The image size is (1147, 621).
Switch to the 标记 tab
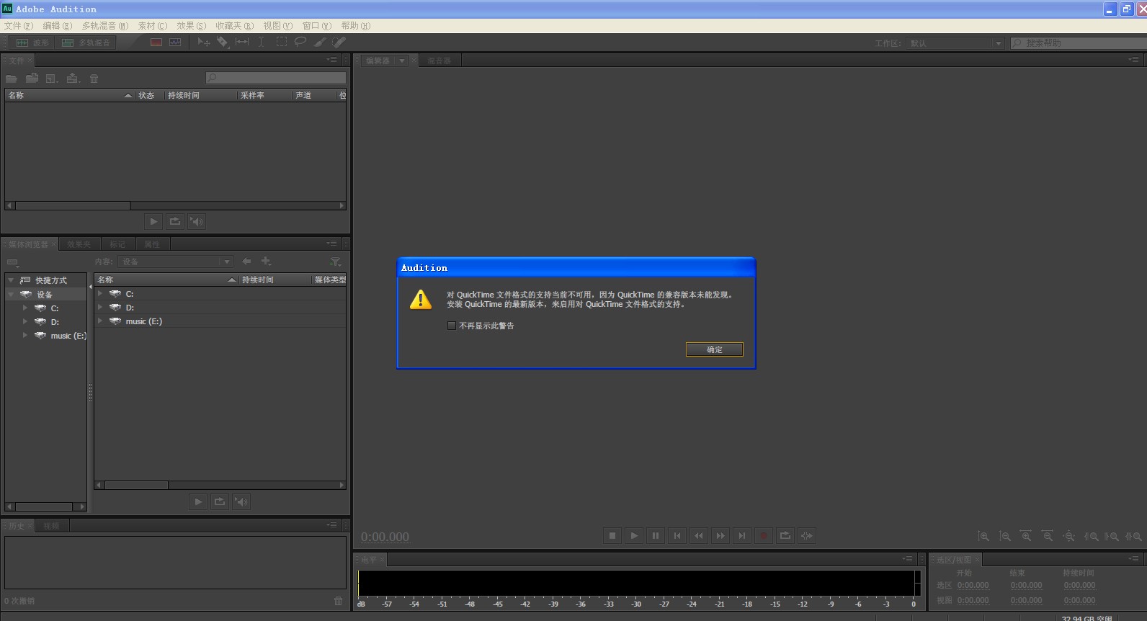click(x=117, y=244)
